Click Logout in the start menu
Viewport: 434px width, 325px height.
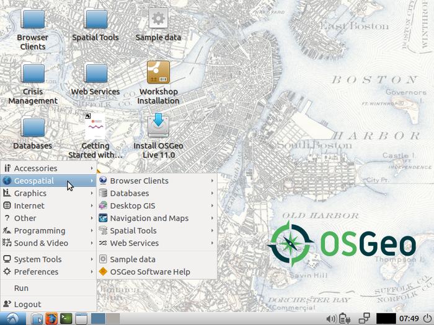click(x=27, y=304)
